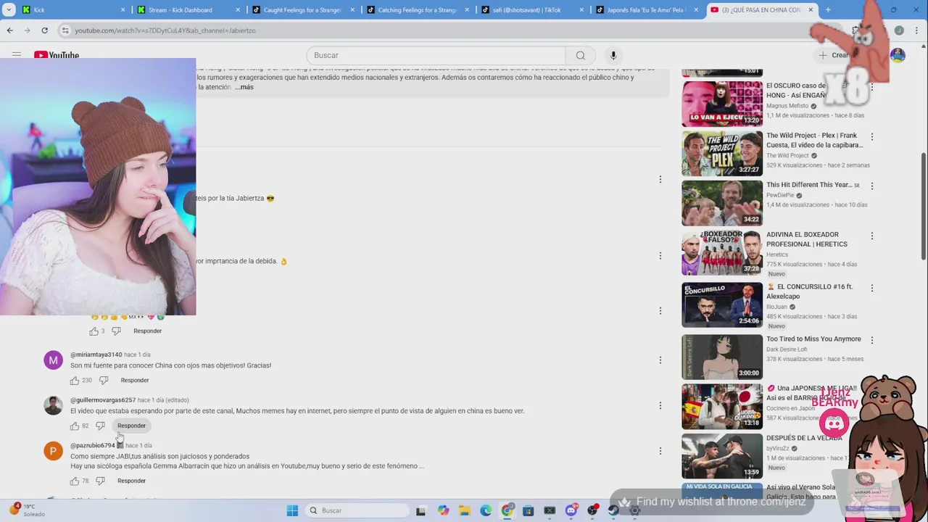Dislike the comment with 3 likes
This screenshot has height=522, width=928.
[116, 331]
